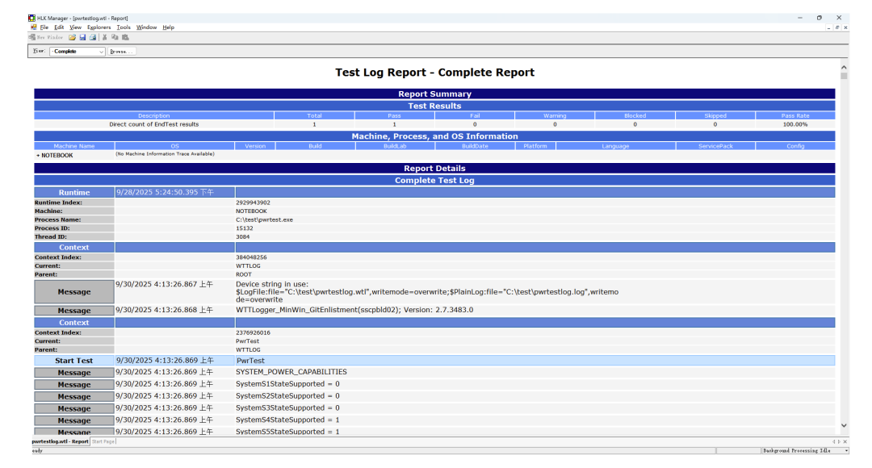This screenshot has width=872, height=468.
Task: Expand the NOTEBOOK machine row
Action: tap(38, 156)
